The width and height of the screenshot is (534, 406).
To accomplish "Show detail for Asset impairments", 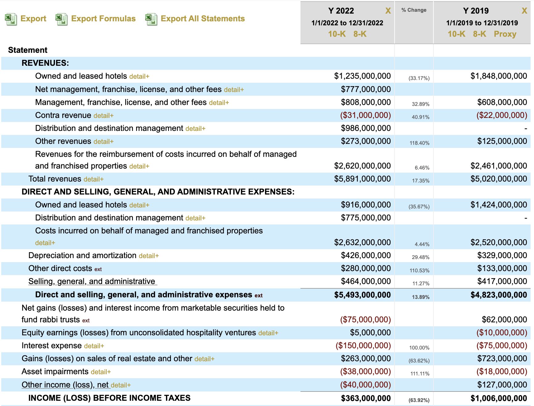I will 101,372.
